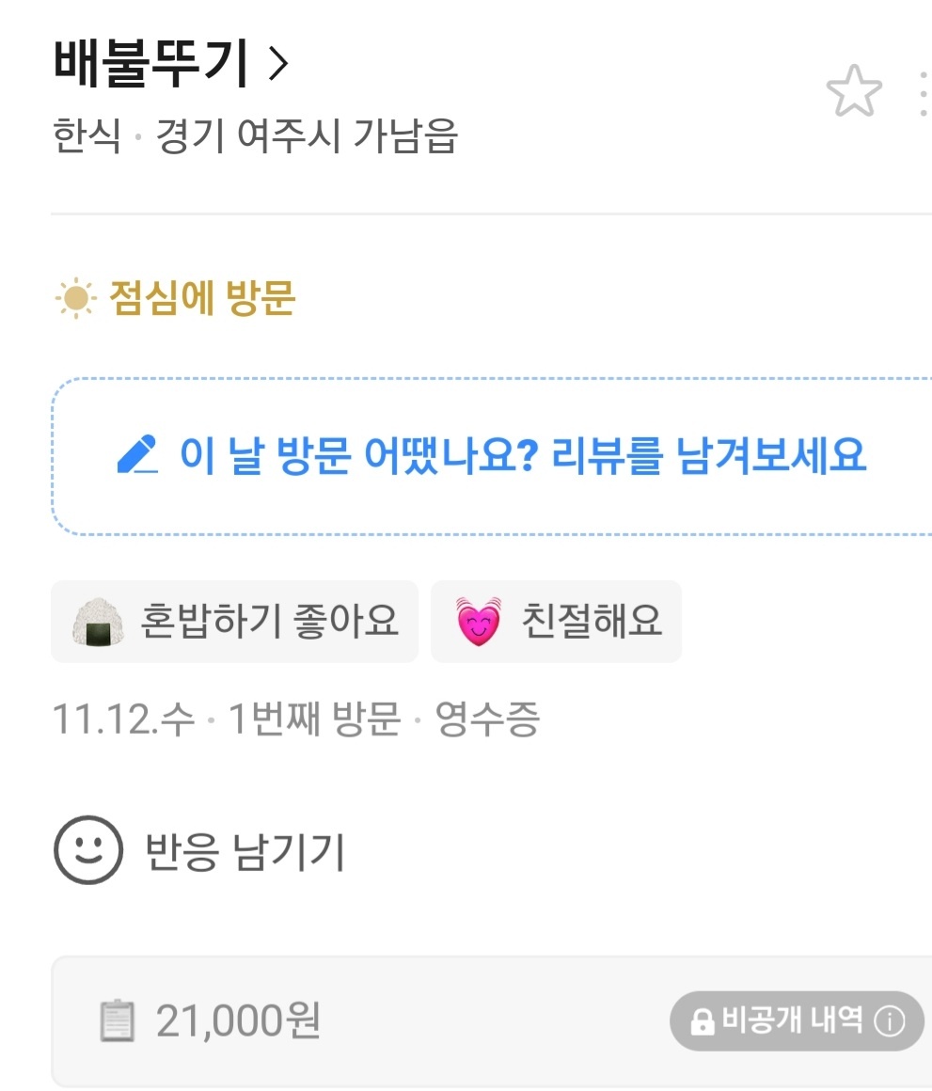Open the 21,000원 receipt amount
The height and width of the screenshot is (1091, 932).
pos(238,1020)
